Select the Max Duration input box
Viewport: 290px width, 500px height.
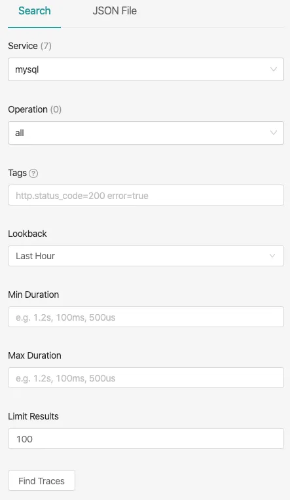146,378
